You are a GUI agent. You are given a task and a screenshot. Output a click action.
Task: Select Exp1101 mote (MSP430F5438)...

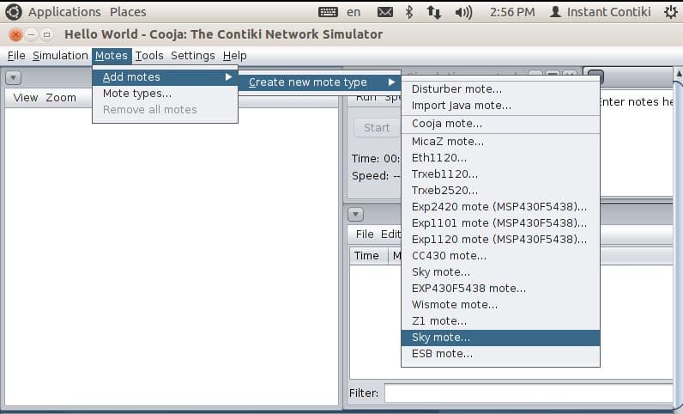500,223
